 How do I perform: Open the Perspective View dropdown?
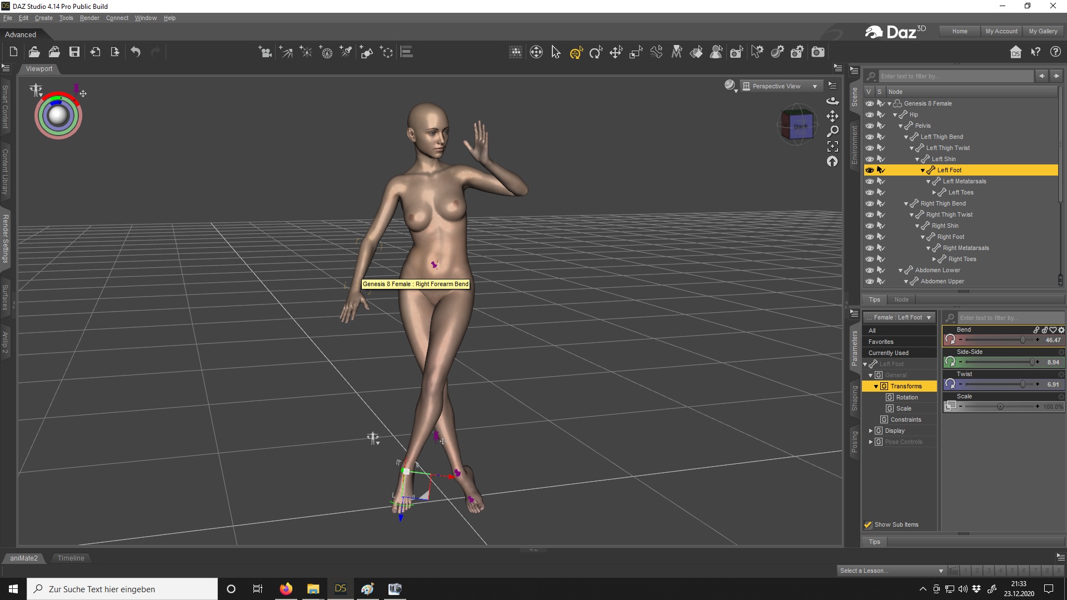tap(781, 86)
